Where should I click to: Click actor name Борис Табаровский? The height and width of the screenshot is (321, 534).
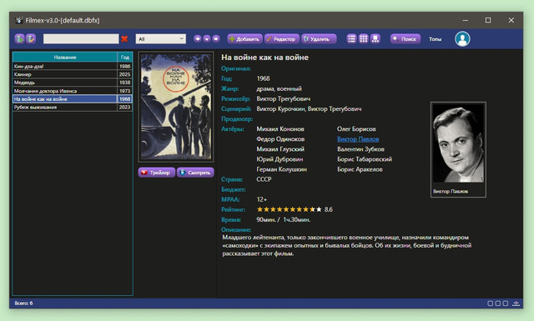click(365, 159)
